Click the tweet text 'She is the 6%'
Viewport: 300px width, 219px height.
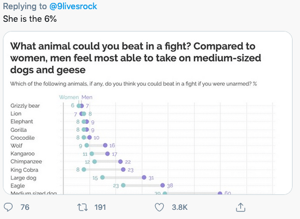click(x=30, y=19)
